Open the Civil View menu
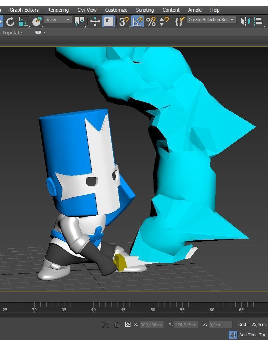 (87, 10)
